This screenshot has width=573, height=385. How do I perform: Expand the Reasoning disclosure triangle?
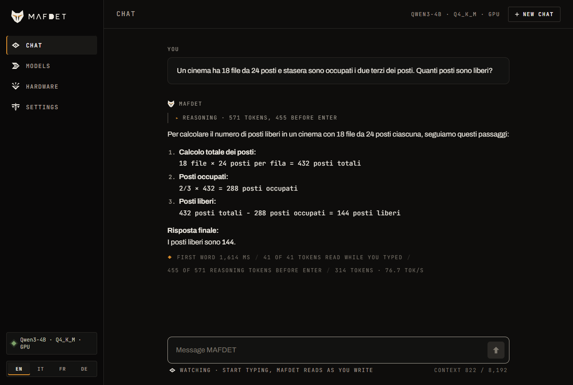[x=177, y=118]
